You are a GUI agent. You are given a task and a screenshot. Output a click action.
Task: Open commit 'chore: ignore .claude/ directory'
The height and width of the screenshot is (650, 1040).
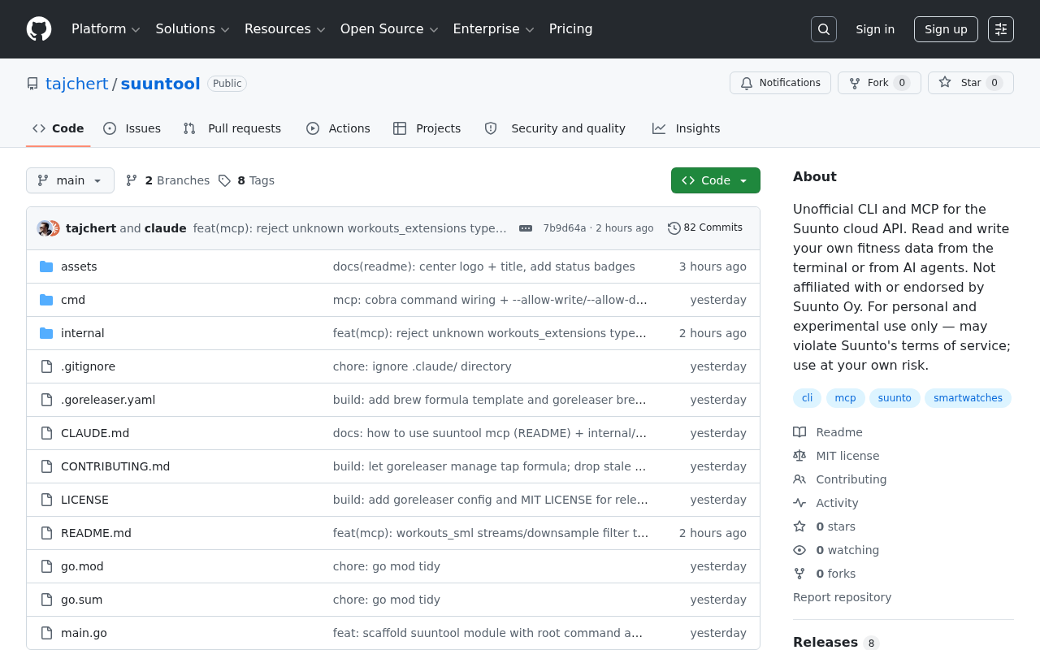pos(422,366)
